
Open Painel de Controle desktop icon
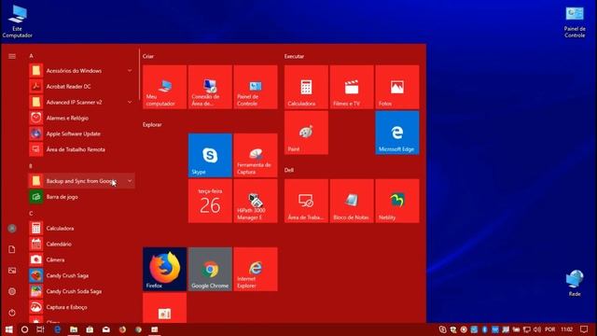pyautogui.click(x=575, y=22)
